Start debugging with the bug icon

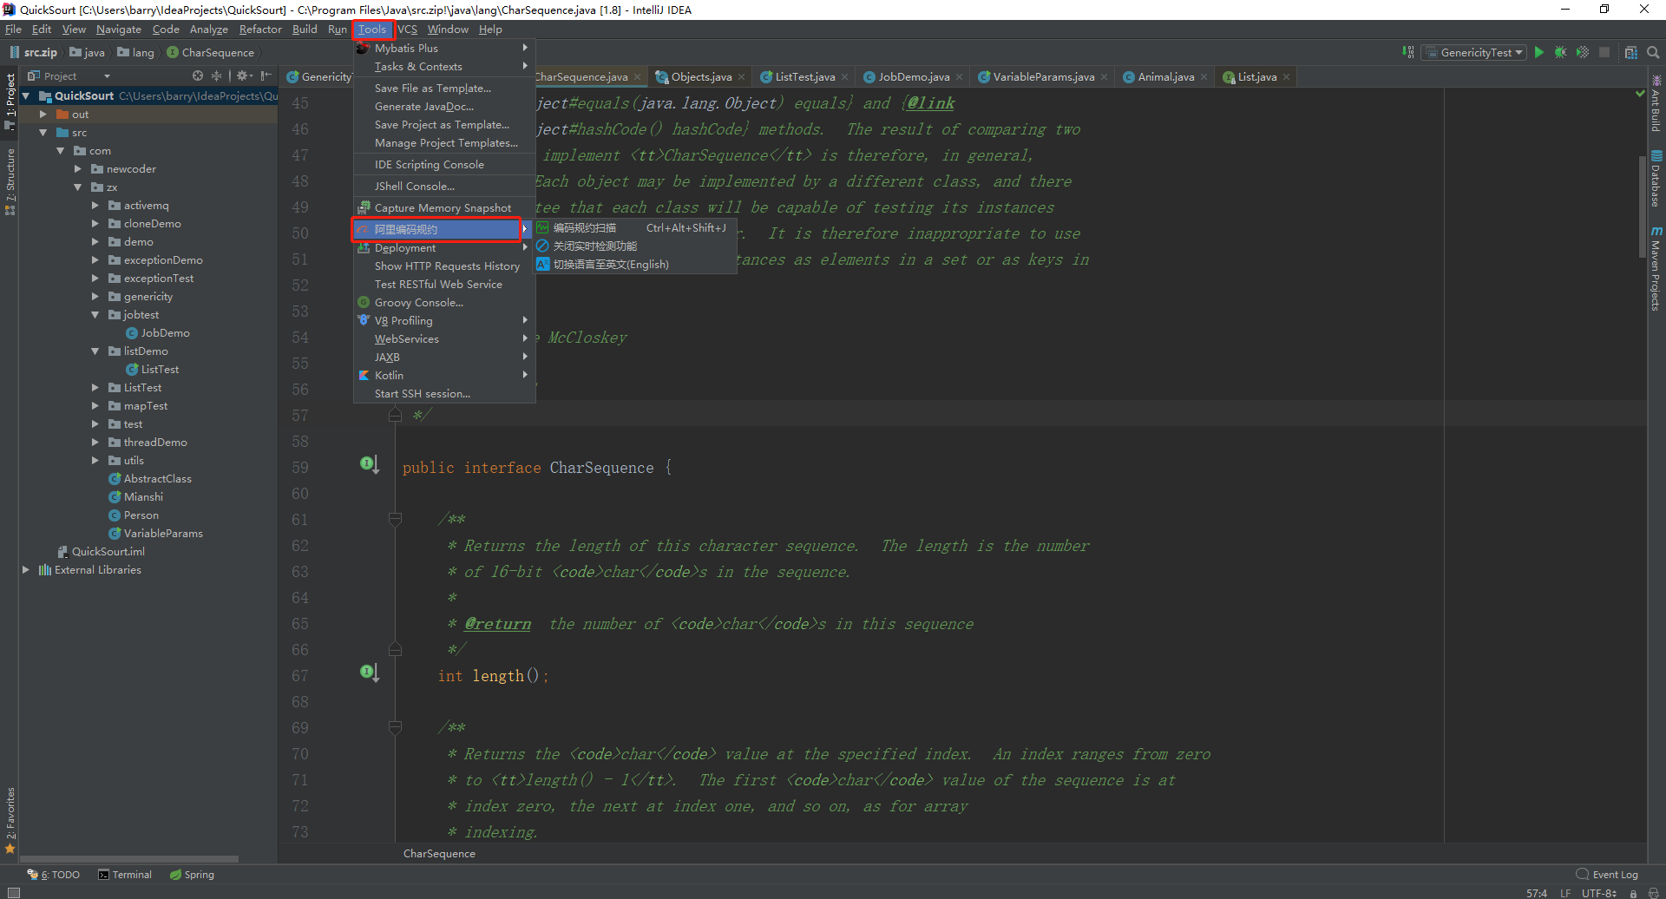tap(1560, 52)
